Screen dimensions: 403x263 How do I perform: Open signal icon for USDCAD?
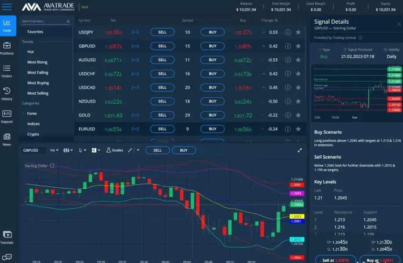[x=135, y=87]
